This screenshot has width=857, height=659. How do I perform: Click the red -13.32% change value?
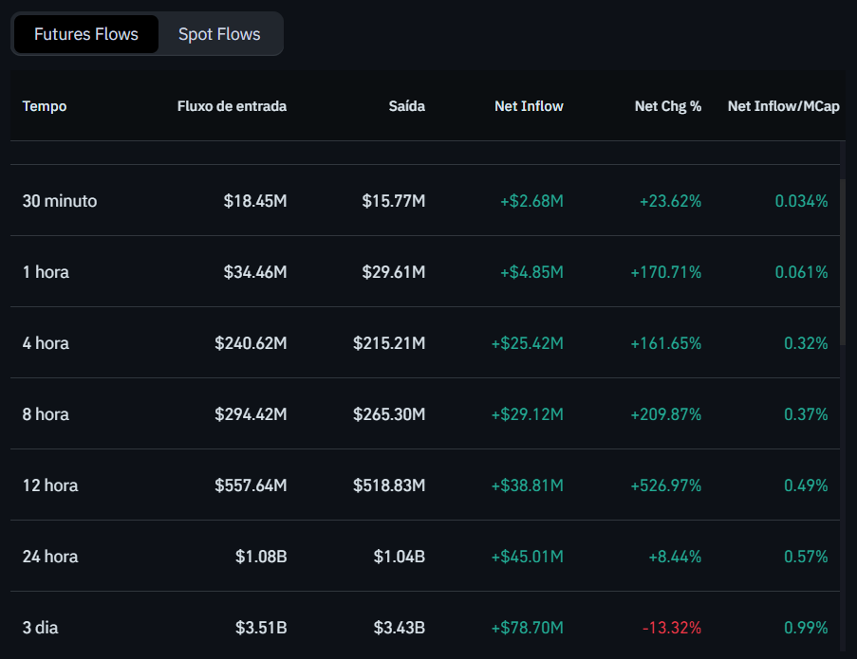(675, 628)
